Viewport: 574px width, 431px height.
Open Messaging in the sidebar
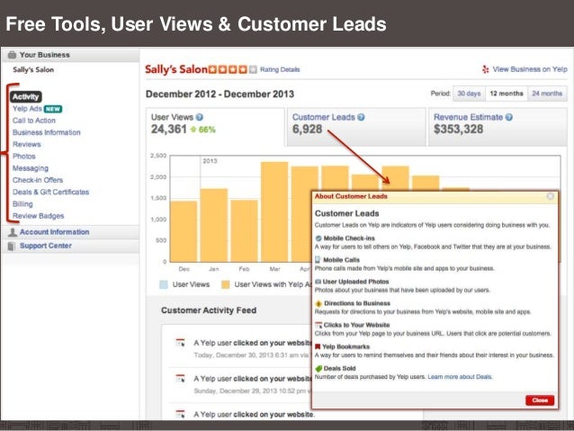(31, 168)
